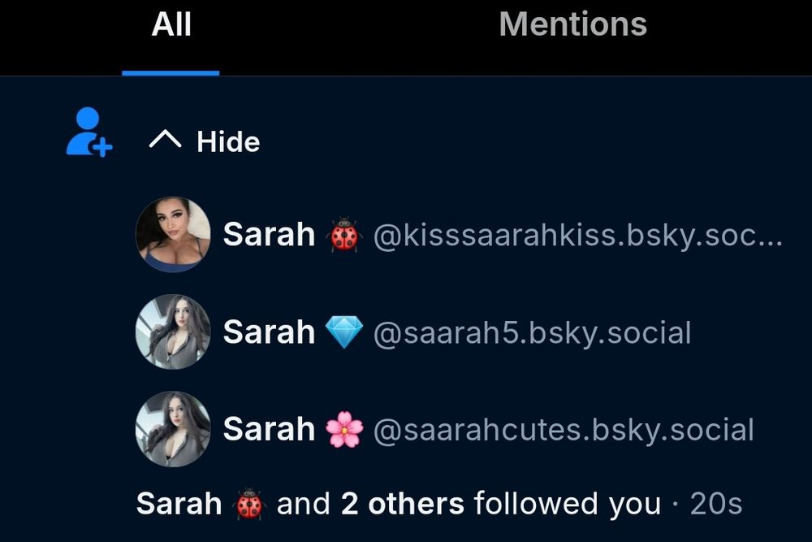Click the Sarah name in first follower row
The image size is (812, 542).
[x=270, y=234]
